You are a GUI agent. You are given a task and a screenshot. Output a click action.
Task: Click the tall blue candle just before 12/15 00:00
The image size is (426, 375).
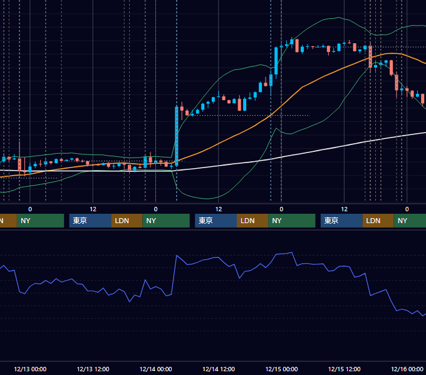[276, 61]
